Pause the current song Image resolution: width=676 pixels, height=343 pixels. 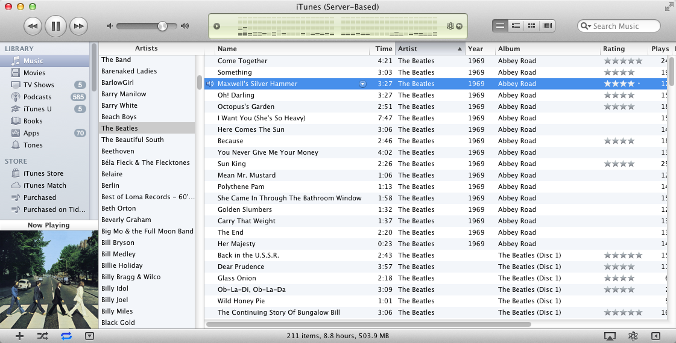[55, 26]
